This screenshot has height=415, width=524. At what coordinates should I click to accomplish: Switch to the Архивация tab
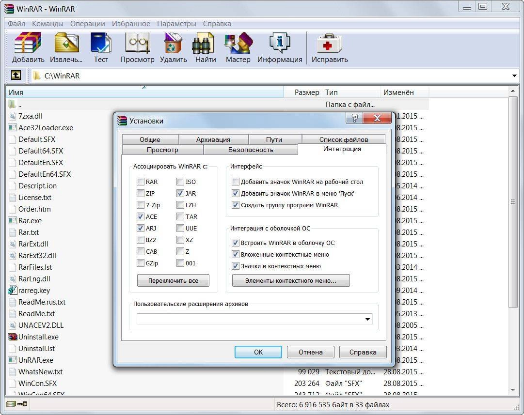(x=213, y=139)
